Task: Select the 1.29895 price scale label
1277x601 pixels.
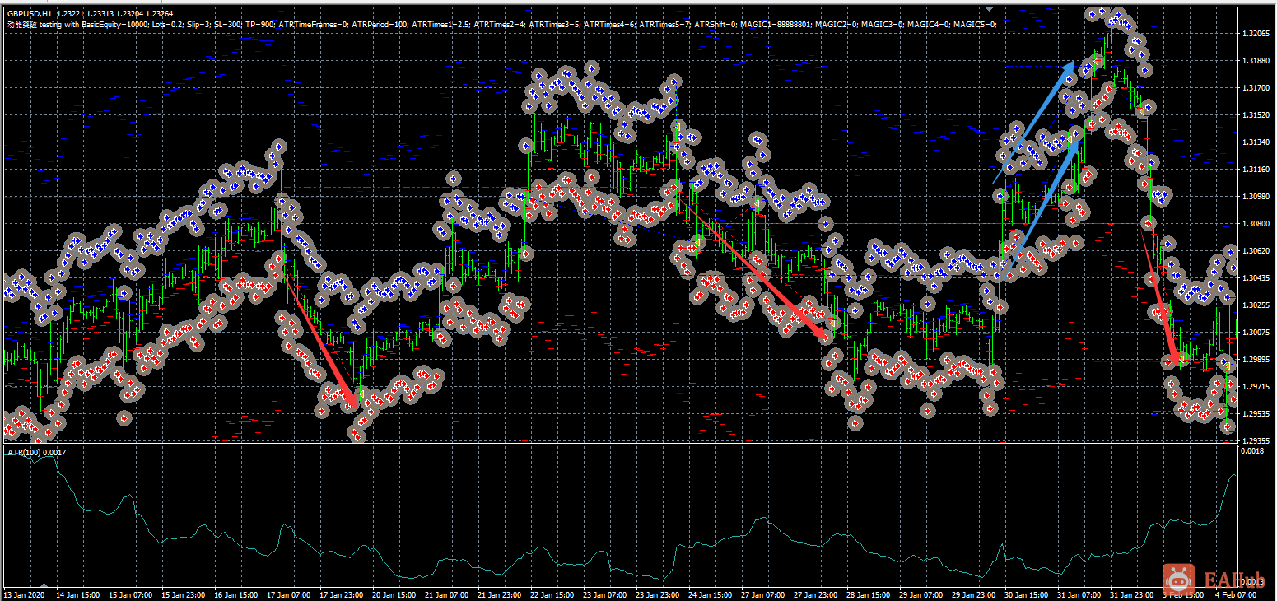Action: click(x=1256, y=360)
